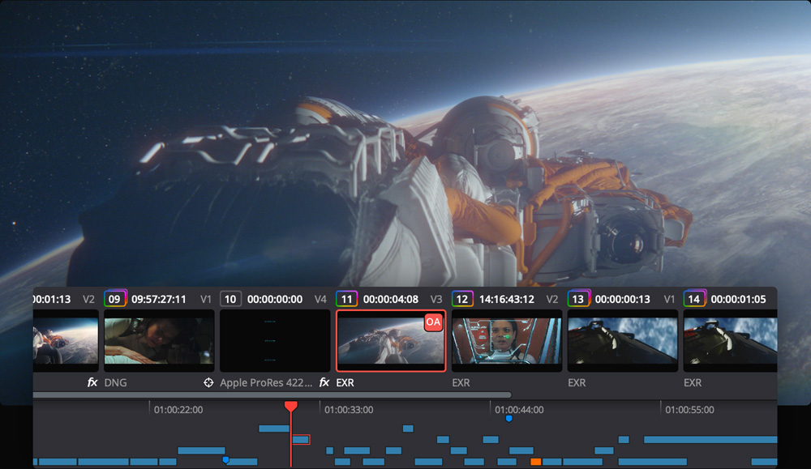Screen dimensions: 811x469
Task: Click the clip number 13 color badge
Action: 578,299
